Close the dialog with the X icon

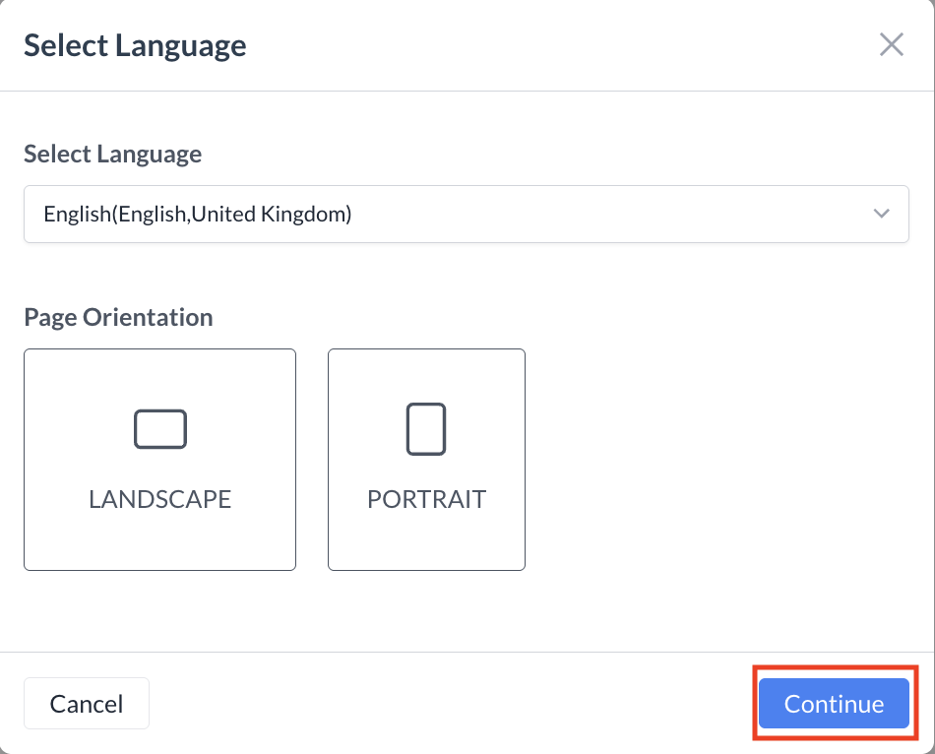[891, 44]
